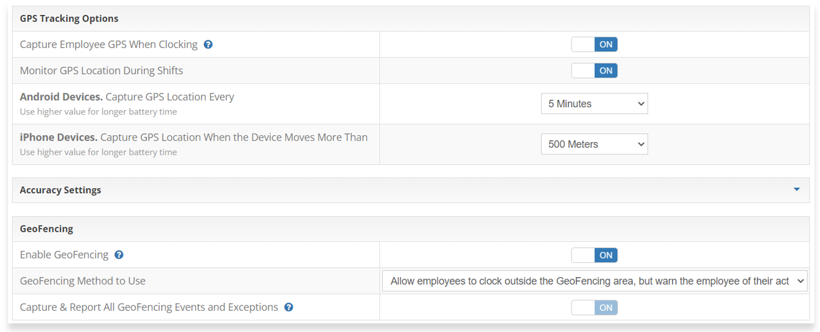Open the GeoFencing Method to Use dropdown
820x332 pixels.
tap(595, 281)
